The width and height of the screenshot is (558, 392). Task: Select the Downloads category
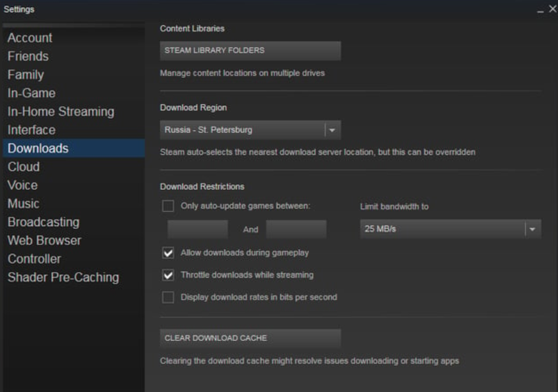pyautogui.click(x=74, y=148)
